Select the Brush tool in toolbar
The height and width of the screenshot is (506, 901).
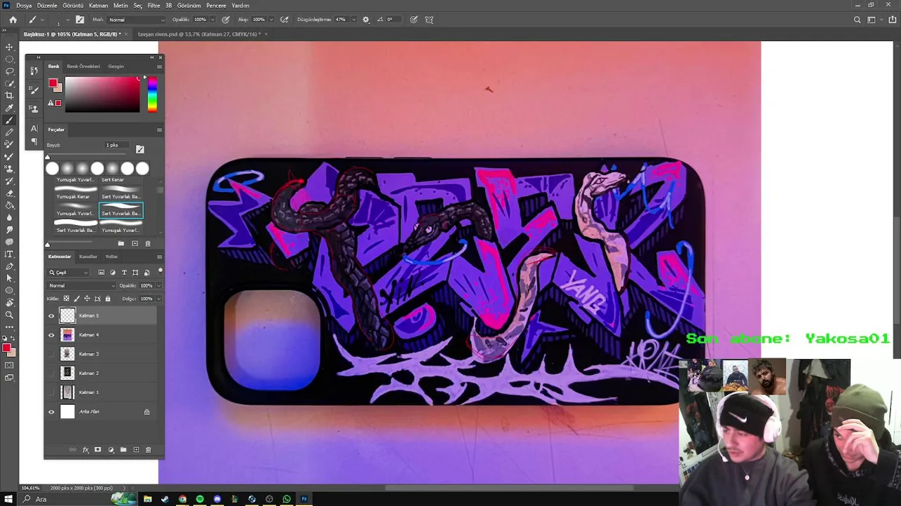[9, 120]
